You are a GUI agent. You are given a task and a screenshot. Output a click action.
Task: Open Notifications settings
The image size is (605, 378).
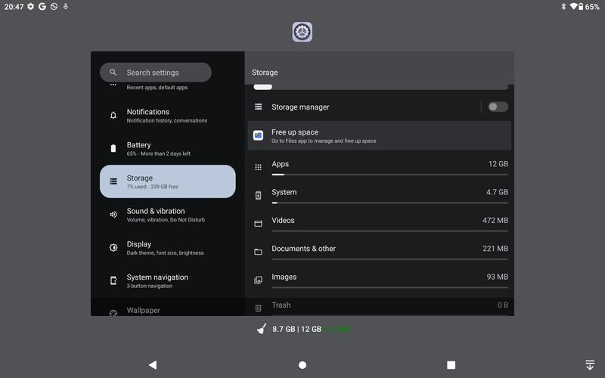pos(167,116)
